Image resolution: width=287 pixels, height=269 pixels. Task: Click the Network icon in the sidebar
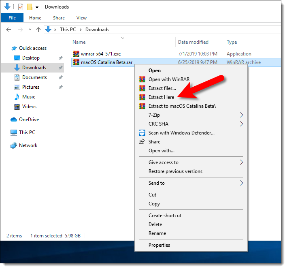coord(14,145)
